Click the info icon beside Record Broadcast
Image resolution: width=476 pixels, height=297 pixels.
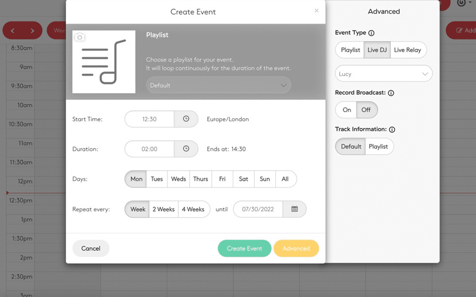(391, 93)
